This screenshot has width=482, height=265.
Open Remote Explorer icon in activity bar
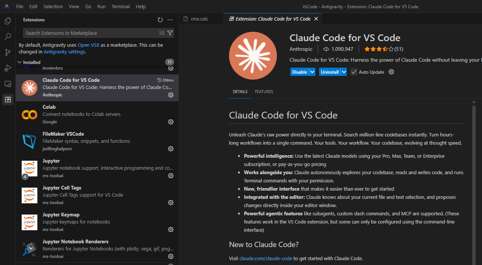click(7, 84)
